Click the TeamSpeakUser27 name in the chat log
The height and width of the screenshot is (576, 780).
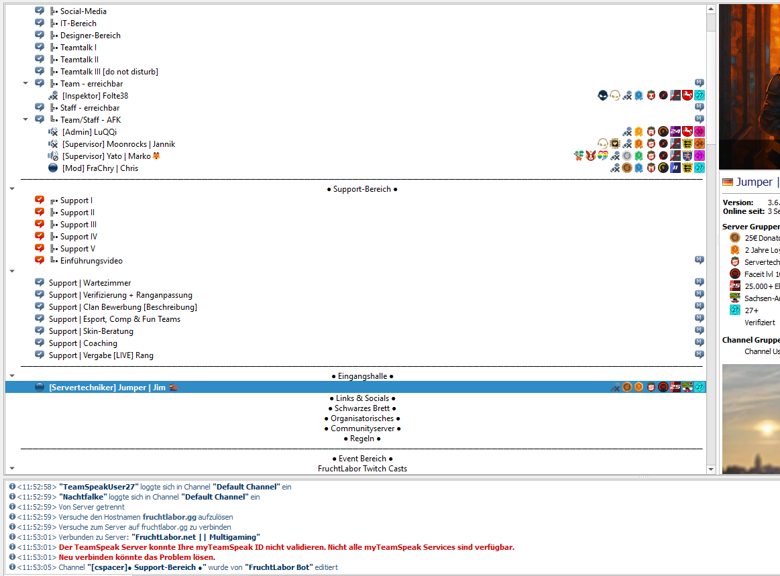99,487
